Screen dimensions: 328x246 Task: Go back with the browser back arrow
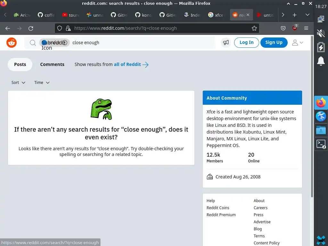point(8,28)
